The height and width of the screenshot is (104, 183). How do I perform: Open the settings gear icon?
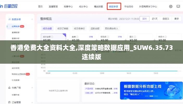click(x=171, y=6)
